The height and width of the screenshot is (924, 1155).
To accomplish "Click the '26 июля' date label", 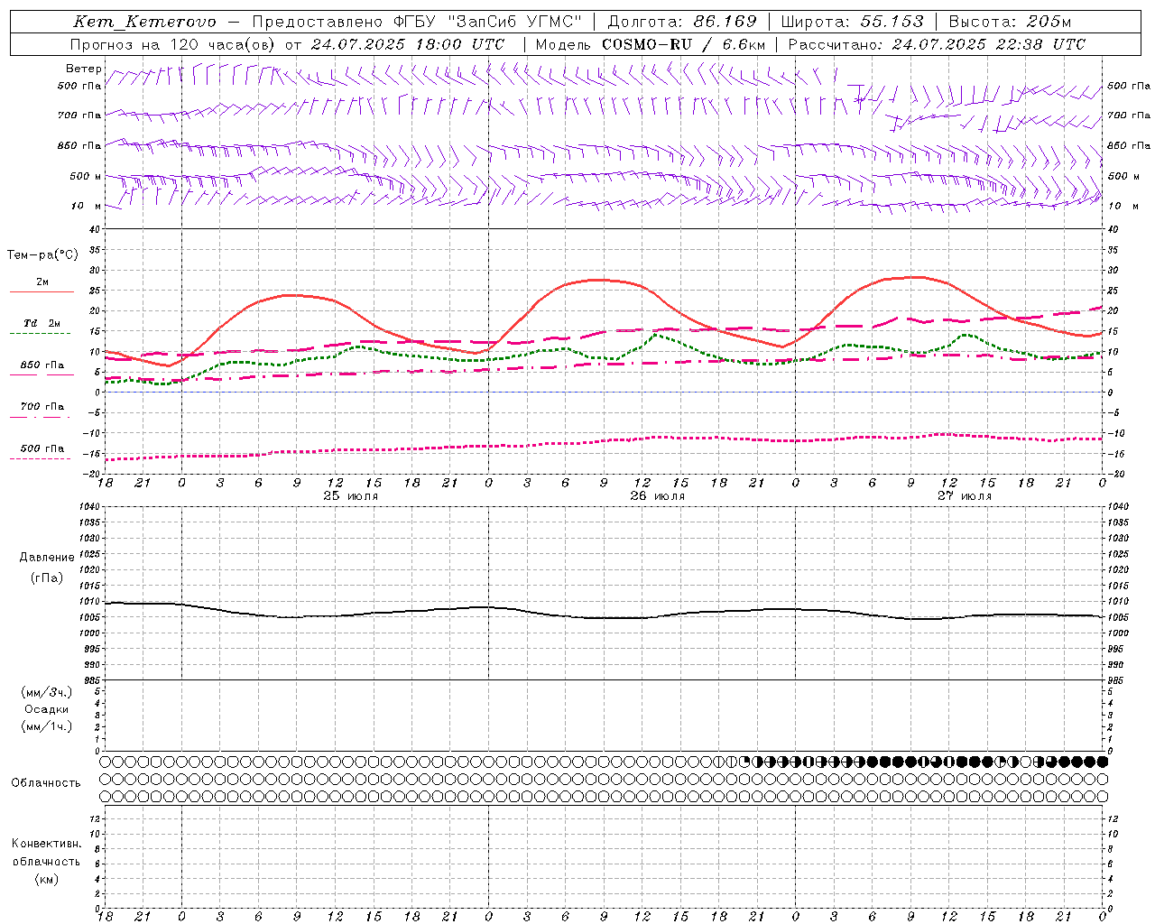I will pos(658,496).
